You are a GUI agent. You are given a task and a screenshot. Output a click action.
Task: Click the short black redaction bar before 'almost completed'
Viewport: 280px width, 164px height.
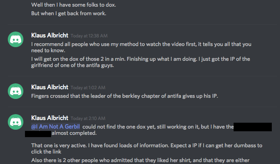click(x=38, y=134)
